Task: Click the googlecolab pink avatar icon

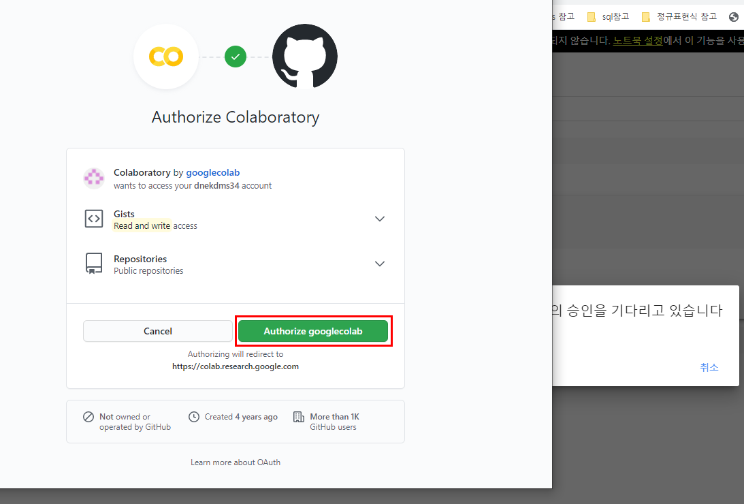Action: tap(94, 178)
